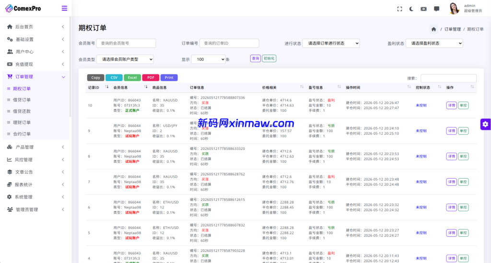Expand 用户中心 menu chevron
The height and width of the screenshot is (263, 491).
[x=63, y=52]
